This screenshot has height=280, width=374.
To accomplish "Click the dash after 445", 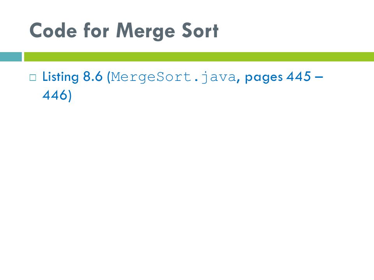I will coord(319,77).
